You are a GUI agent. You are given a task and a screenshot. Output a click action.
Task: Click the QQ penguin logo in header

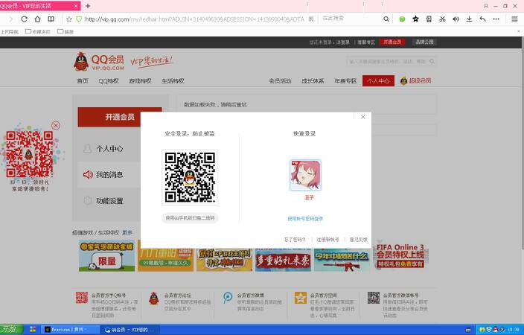(x=81, y=62)
